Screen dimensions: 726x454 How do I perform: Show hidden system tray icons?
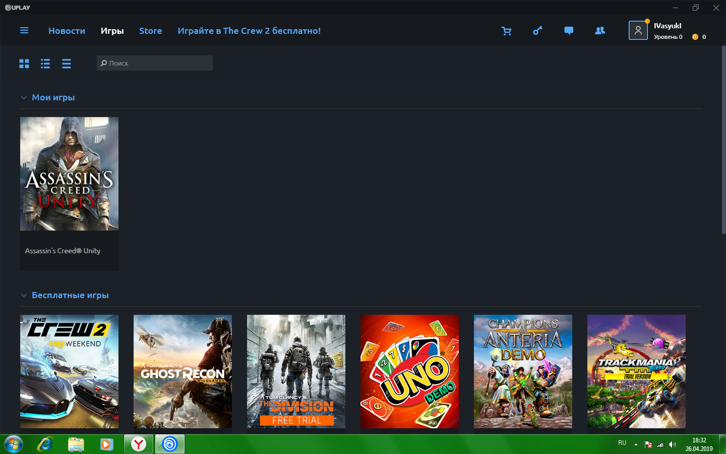(636, 444)
